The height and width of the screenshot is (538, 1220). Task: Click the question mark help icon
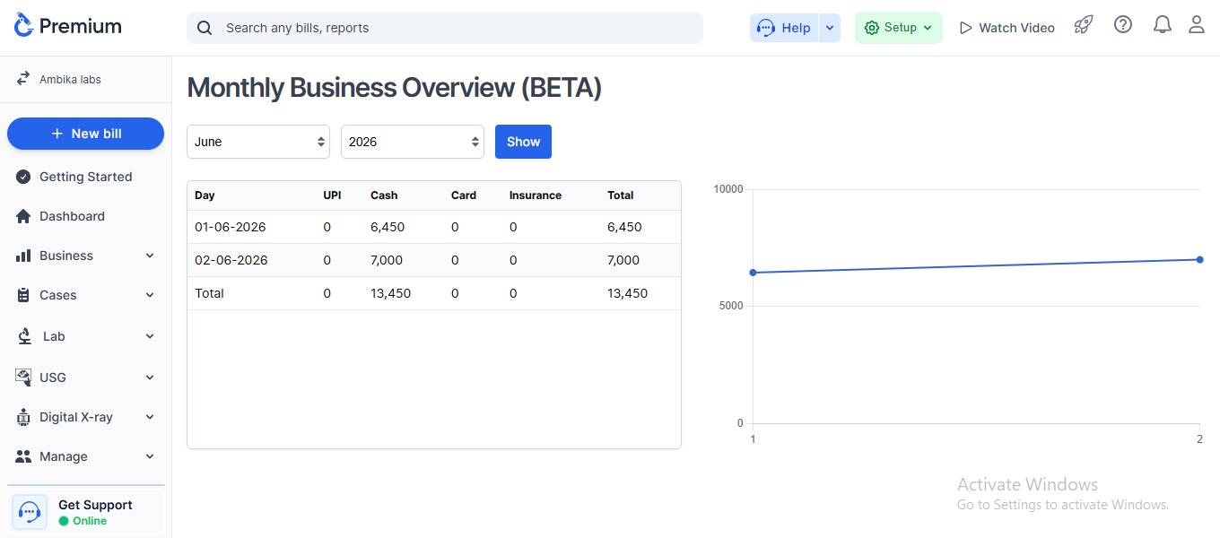coord(1123,25)
